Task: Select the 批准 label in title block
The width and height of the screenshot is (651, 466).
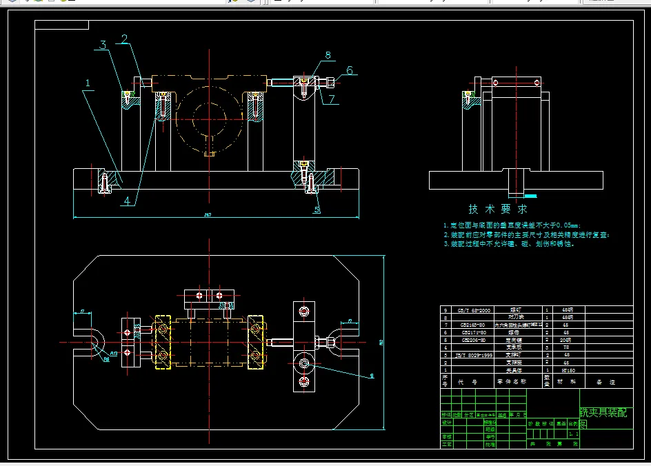Action: tap(490, 445)
